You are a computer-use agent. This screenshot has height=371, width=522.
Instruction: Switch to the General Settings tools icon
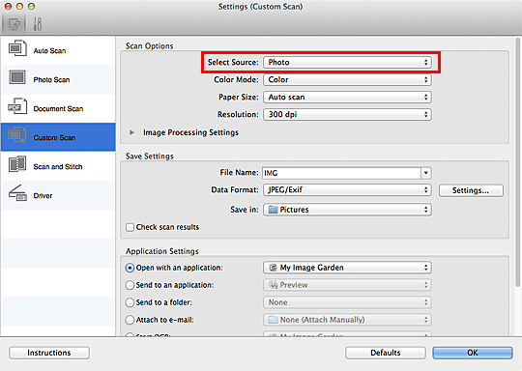38,24
